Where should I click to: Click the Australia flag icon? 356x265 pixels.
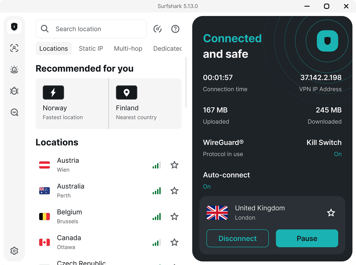tap(44, 191)
